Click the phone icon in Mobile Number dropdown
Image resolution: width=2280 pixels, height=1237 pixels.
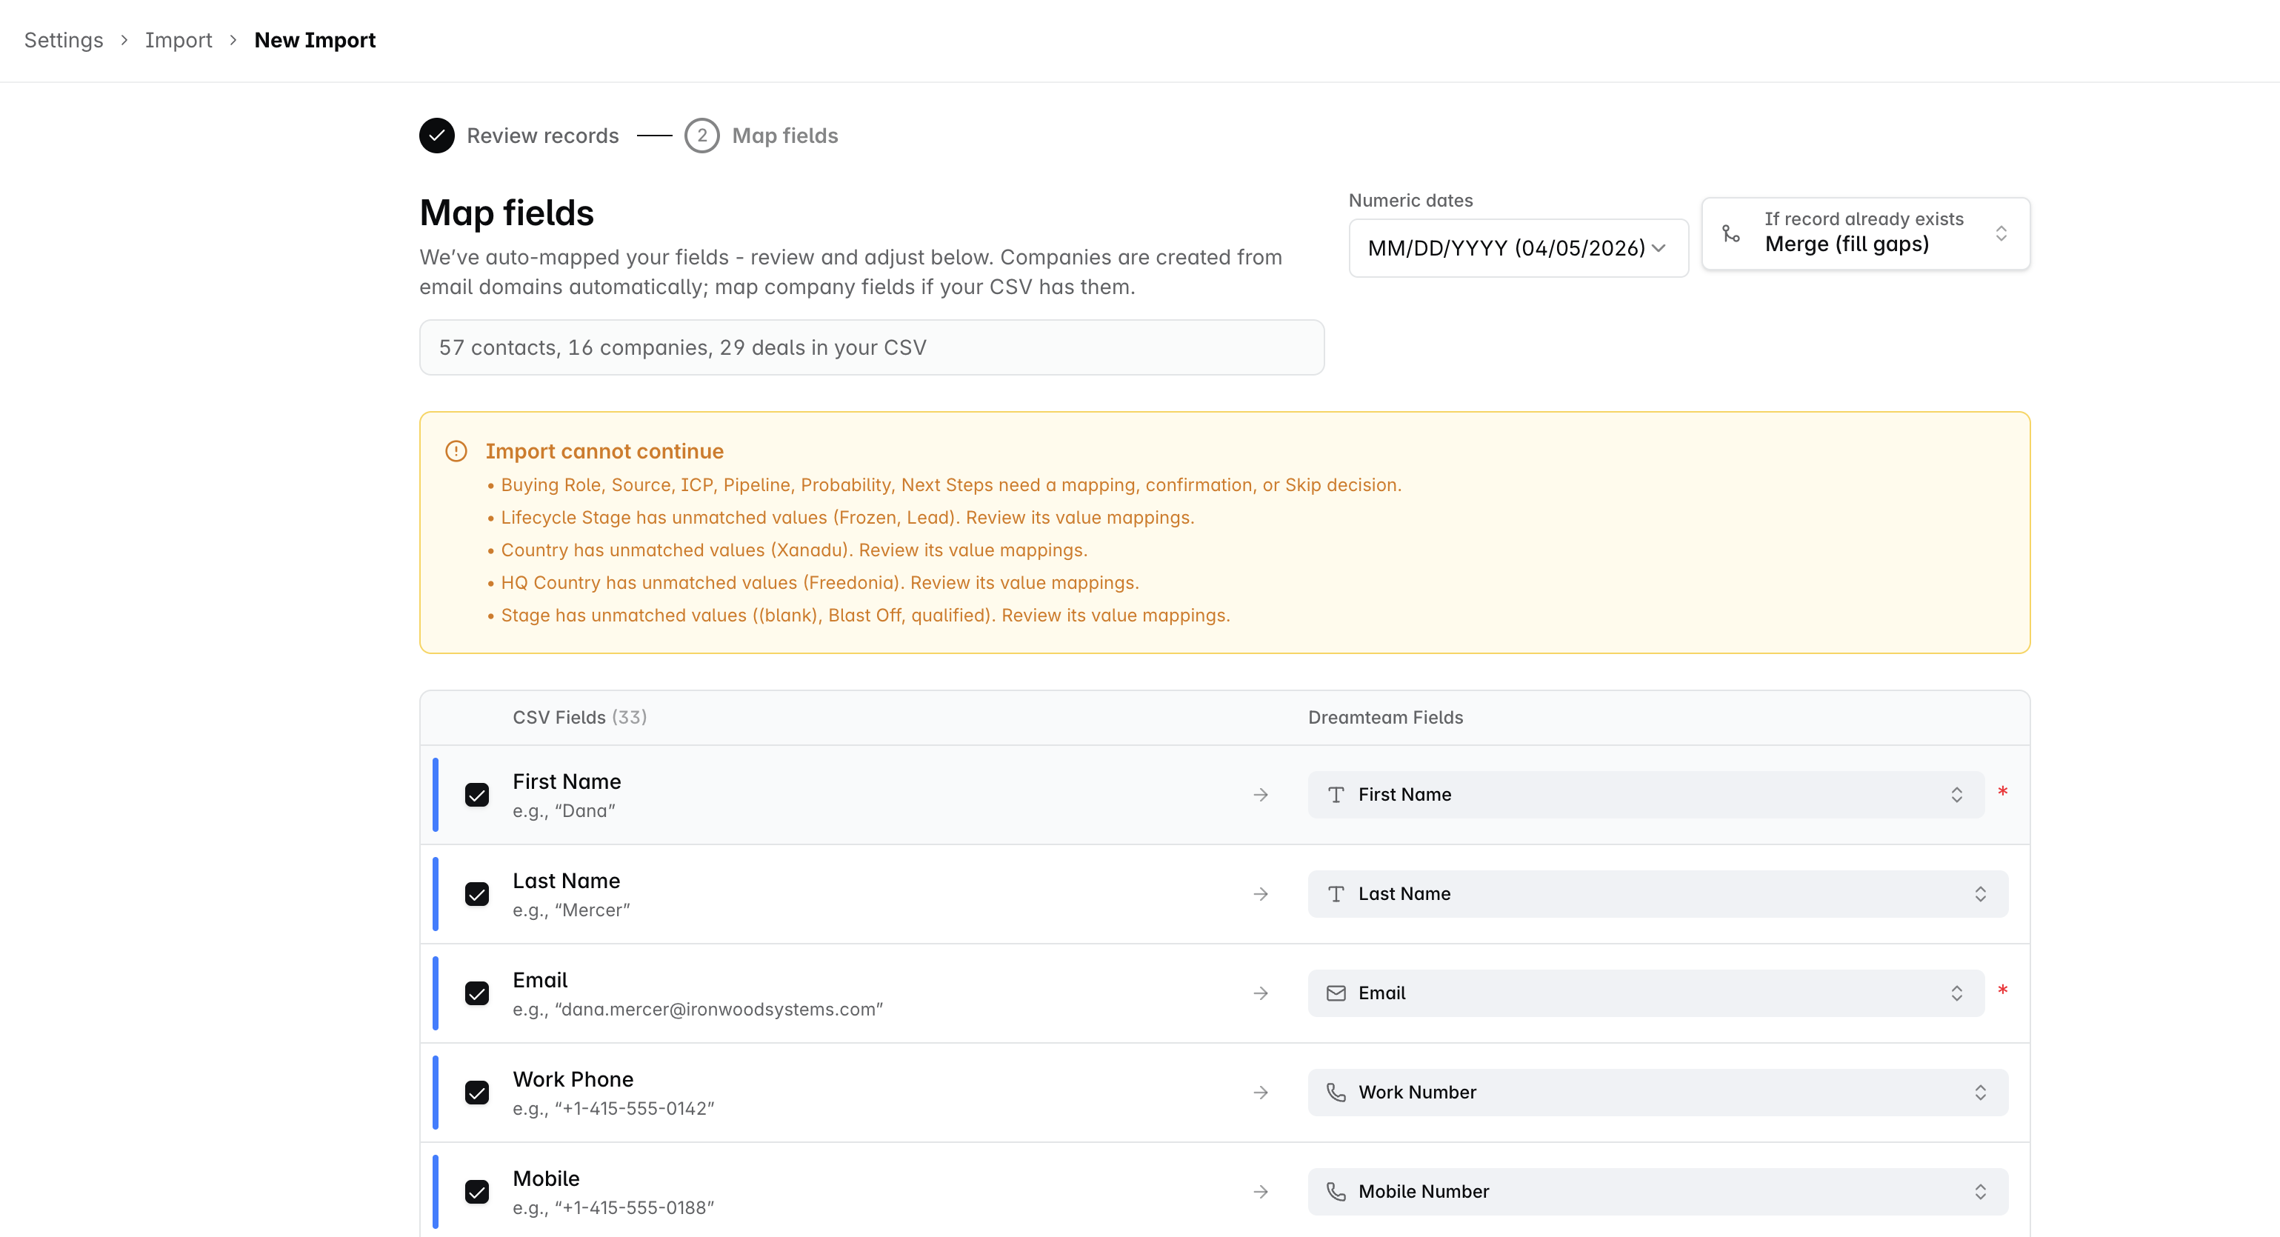coord(1336,1191)
